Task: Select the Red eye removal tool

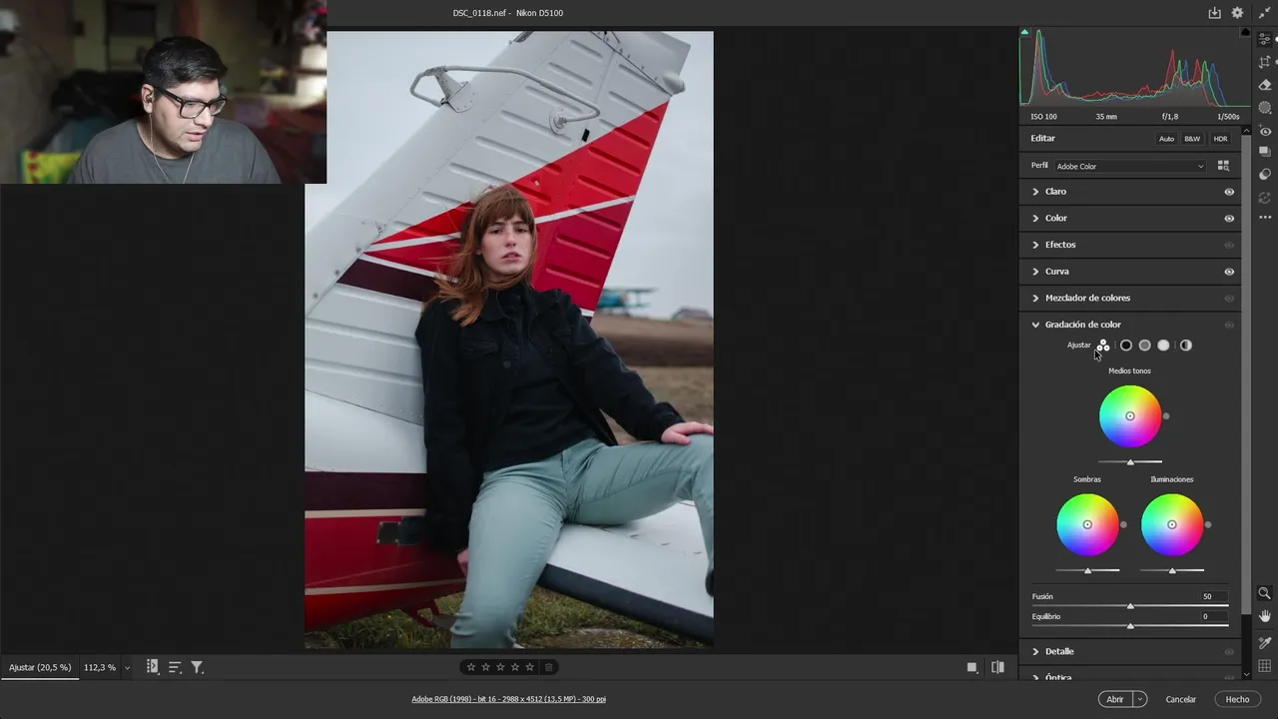Action: (1265, 131)
